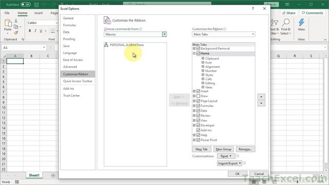Click the macro recording status bar icon
329x185 pixels.
(17, 182)
